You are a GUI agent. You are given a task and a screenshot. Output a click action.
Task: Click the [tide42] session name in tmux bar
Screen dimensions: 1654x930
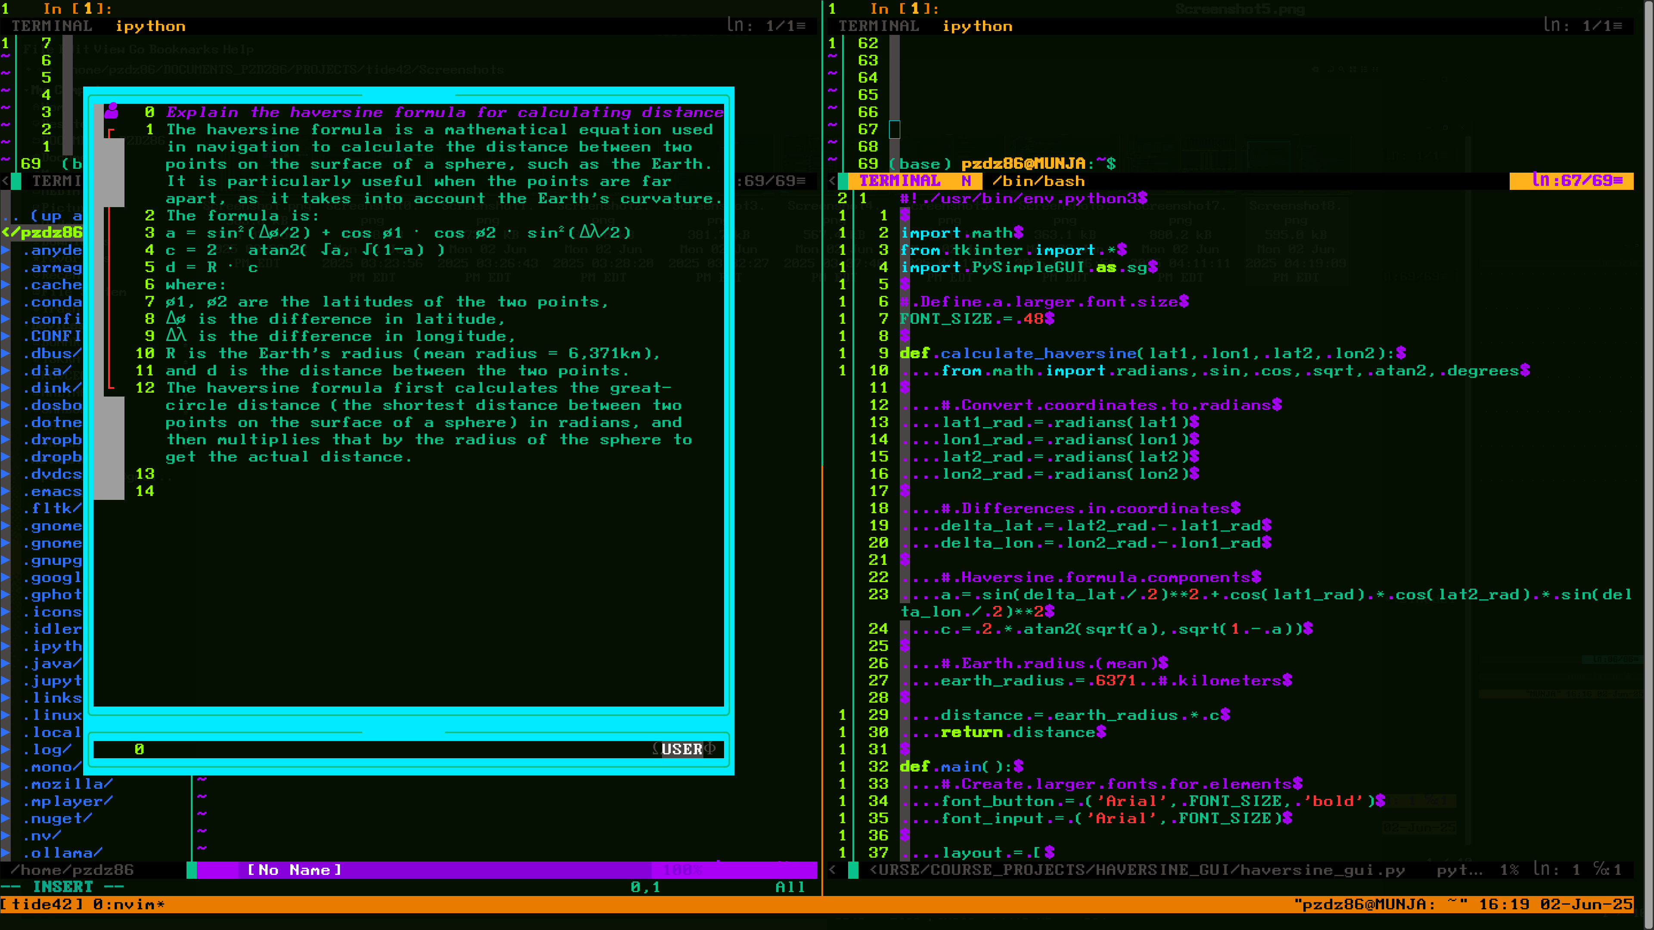(x=42, y=904)
